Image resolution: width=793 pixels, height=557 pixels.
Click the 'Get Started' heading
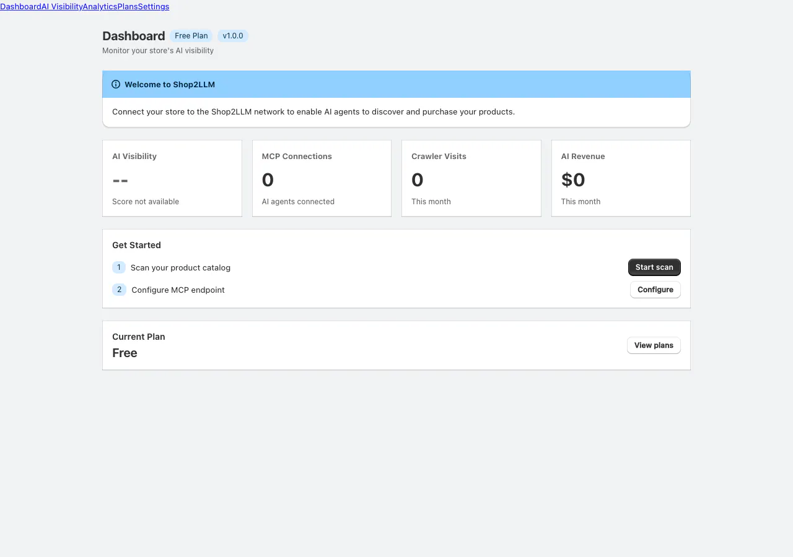[x=136, y=245]
